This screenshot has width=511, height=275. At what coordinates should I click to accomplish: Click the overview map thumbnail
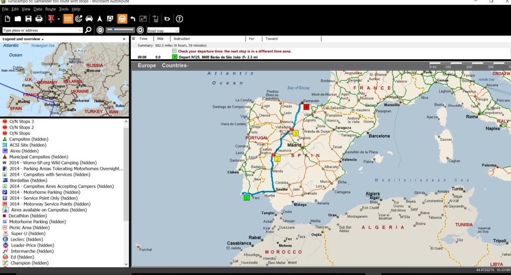coord(64,79)
